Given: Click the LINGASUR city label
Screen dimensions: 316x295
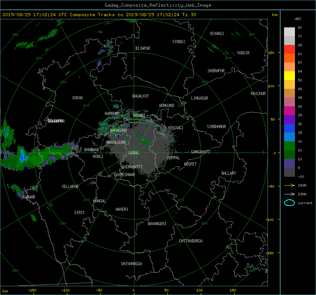Looking at the screenshot, I should point(199,98).
